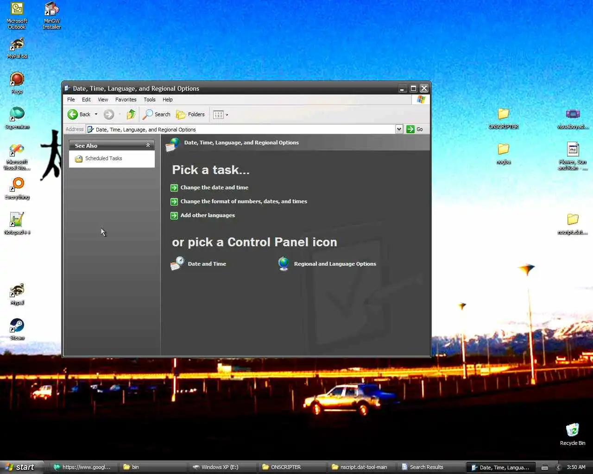Open nogba folder on desktop
This screenshot has height=474, width=593.
[504, 154]
